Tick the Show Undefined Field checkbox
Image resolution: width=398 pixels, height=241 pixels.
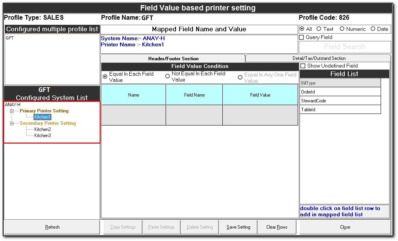pos(303,66)
